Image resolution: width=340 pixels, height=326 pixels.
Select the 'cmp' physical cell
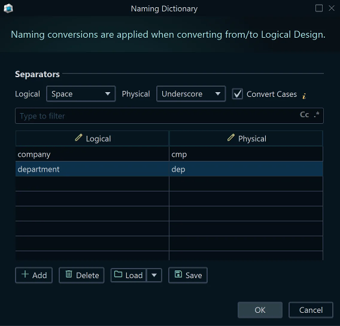coord(246,154)
